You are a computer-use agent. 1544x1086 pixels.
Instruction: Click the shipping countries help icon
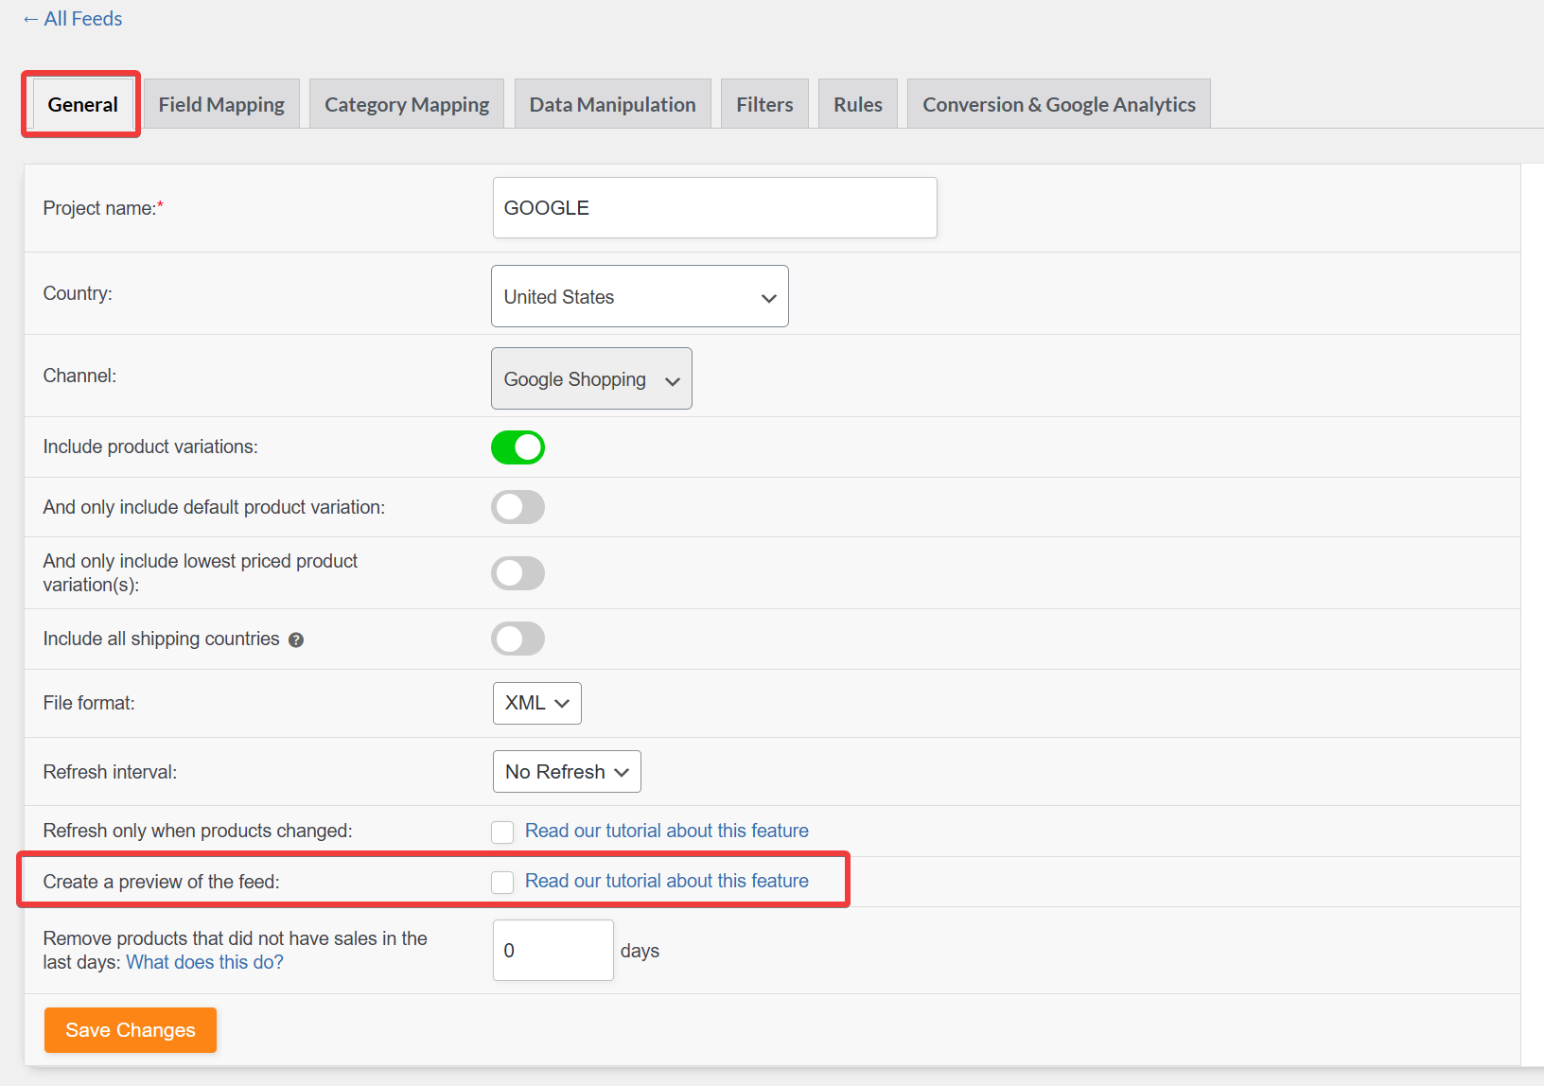coord(296,640)
